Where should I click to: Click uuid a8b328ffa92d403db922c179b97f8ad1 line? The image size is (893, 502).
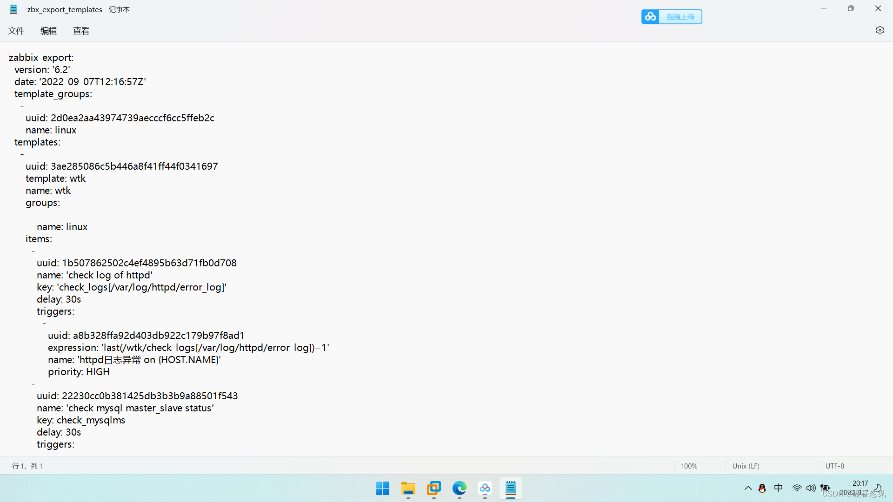(146, 336)
